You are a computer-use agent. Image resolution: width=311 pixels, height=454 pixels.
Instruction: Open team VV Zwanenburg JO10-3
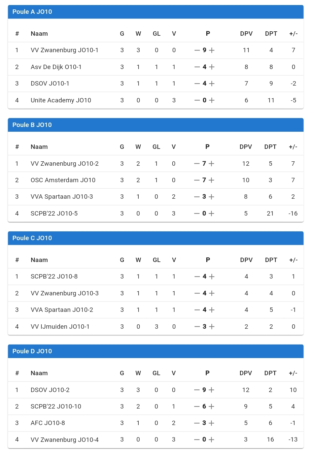(x=65, y=293)
